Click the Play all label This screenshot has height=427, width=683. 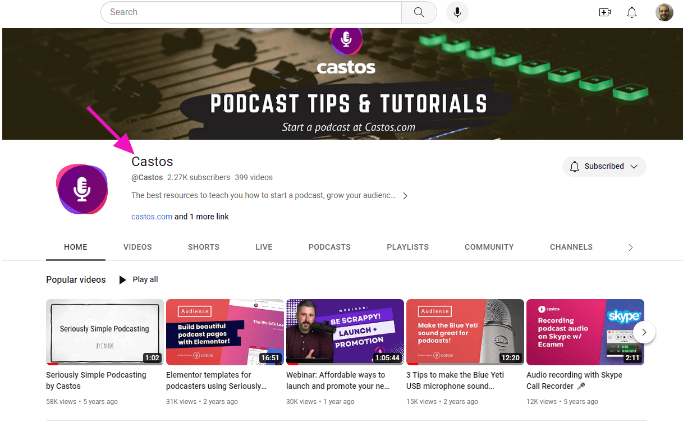pyautogui.click(x=145, y=279)
